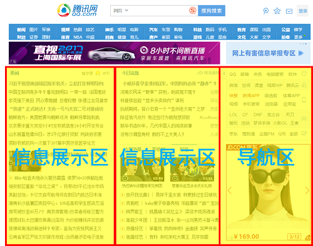Click the heart icon beside the QQ row
This screenshot has width=313, height=246.
[x=304, y=74]
